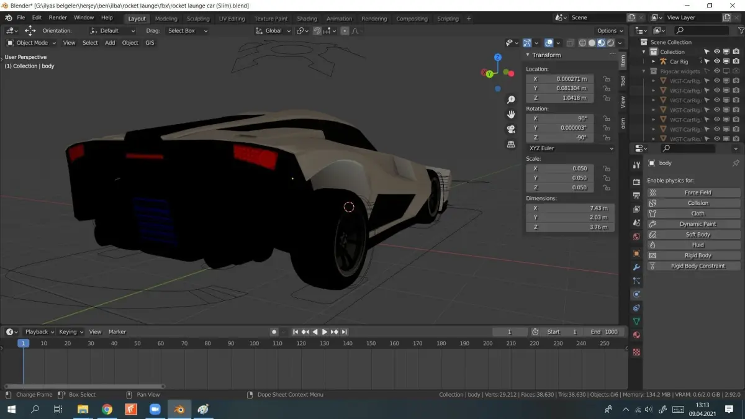This screenshot has height=419, width=745.
Task: Open the Tool properties tab icon
Action: 636,164
